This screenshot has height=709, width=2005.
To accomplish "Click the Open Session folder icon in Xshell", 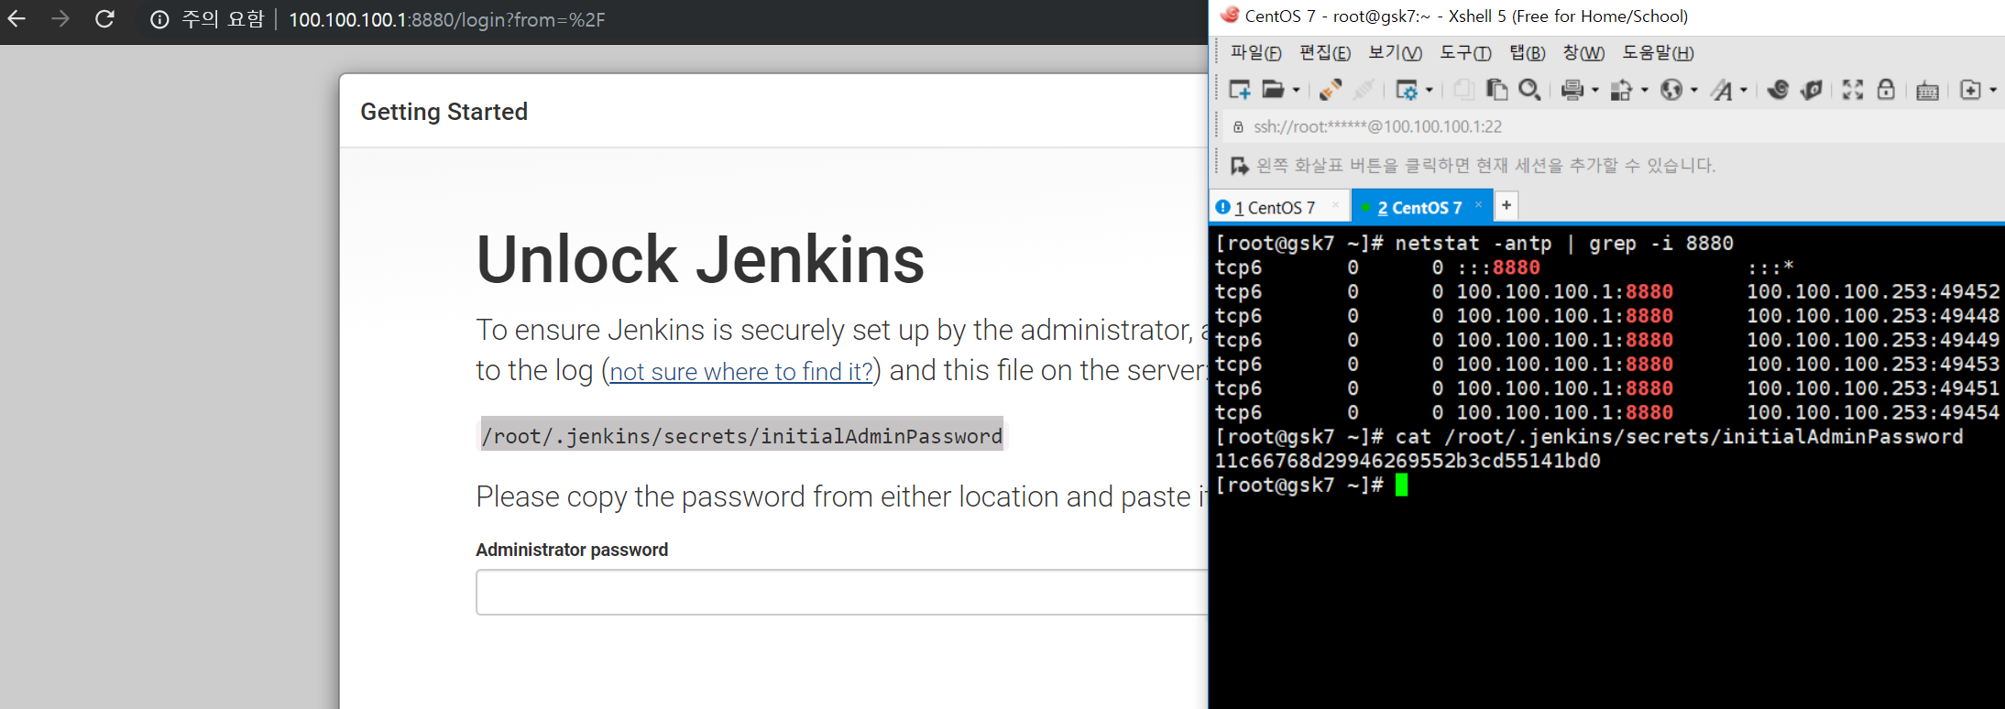I will pos(1272,90).
